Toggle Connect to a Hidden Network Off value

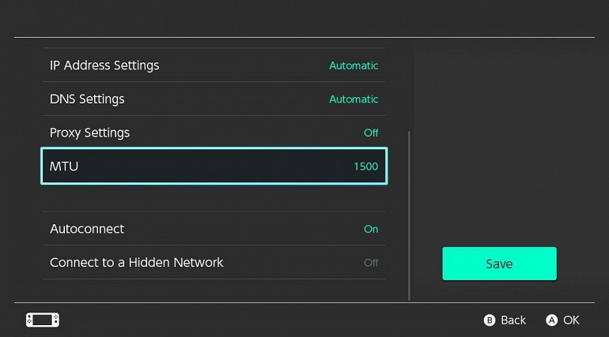(x=371, y=263)
